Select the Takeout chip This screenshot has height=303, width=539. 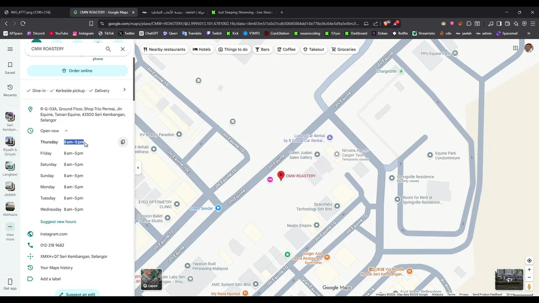pos(314,49)
